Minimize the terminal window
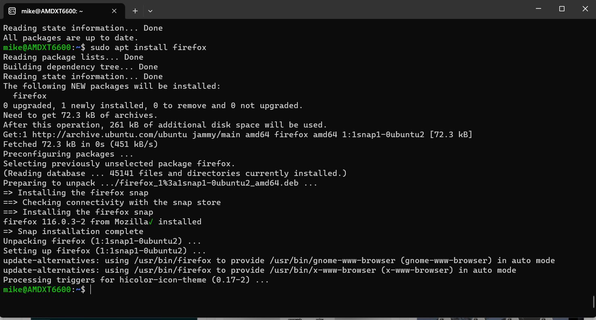This screenshot has width=596, height=320. (538, 9)
